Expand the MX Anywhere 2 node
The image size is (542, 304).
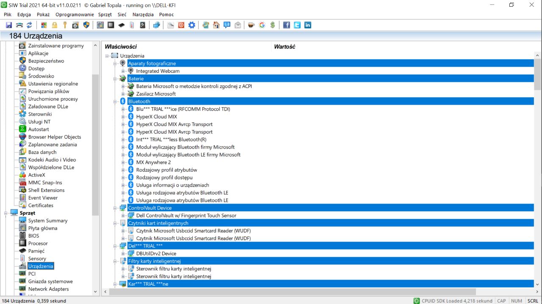tap(123, 162)
